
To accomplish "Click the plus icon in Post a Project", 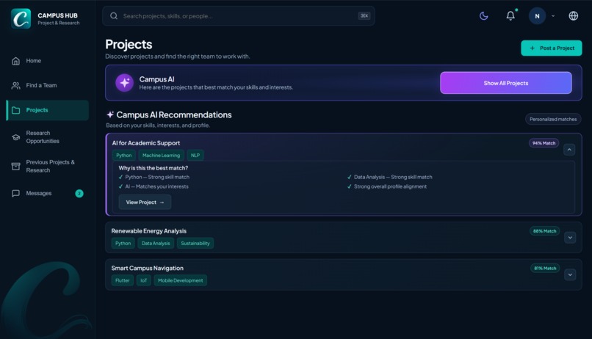I will point(533,48).
